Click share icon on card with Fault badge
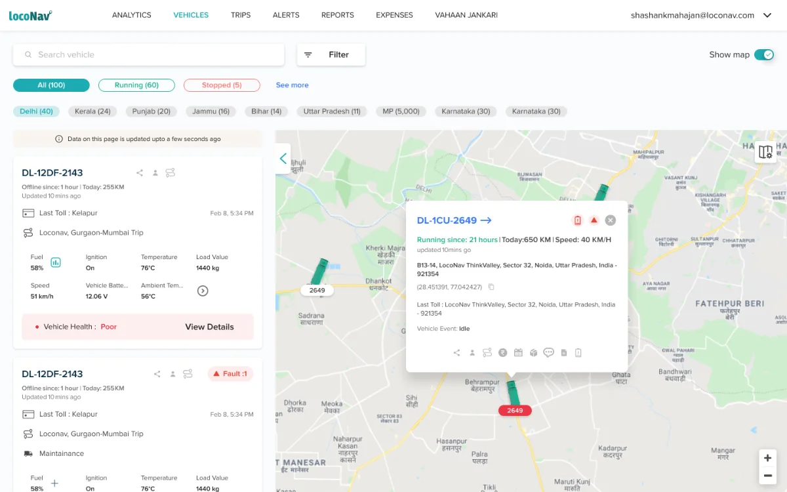The image size is (787, 492). 157,374
